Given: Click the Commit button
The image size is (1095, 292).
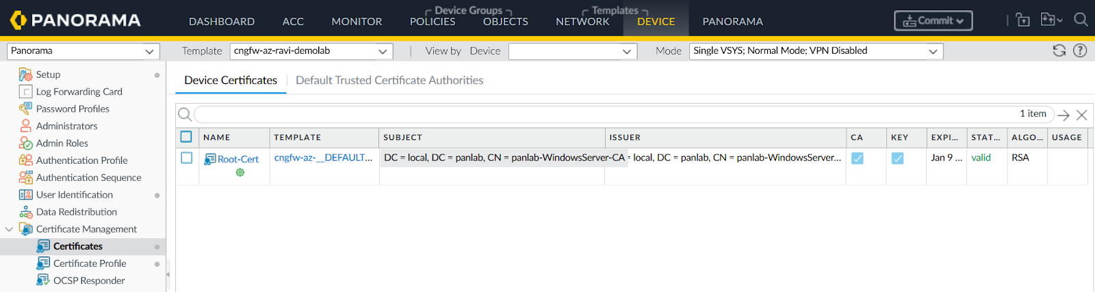Looking at the screenshot, I should [933, 21].
